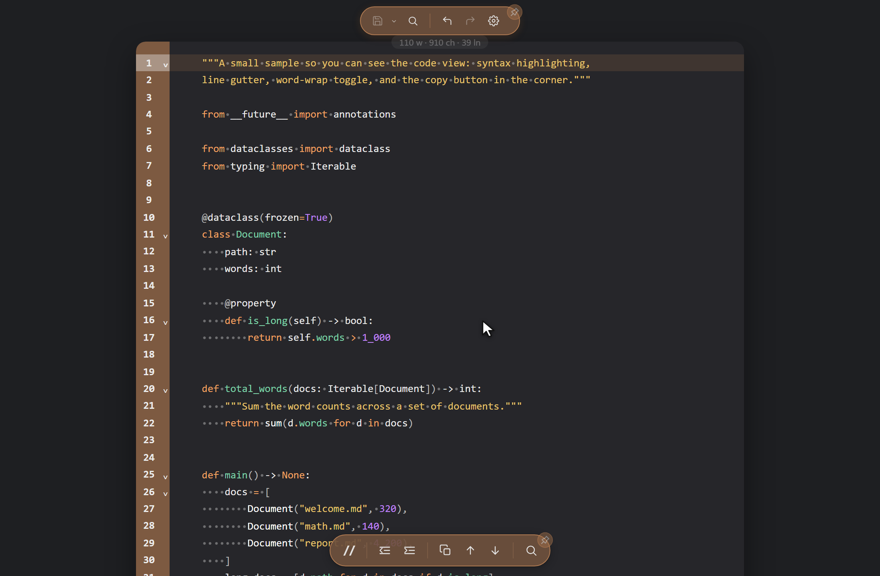Click the number 320 on line 27

tap(388, 509)
